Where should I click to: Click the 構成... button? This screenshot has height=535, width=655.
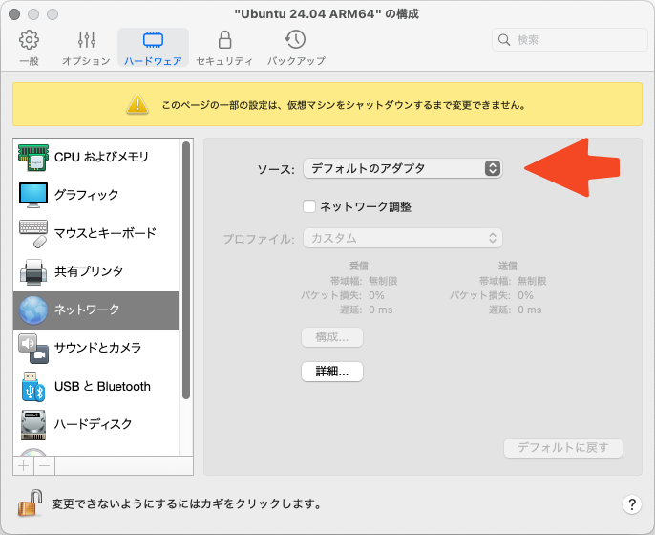click(x=332, y=337)
